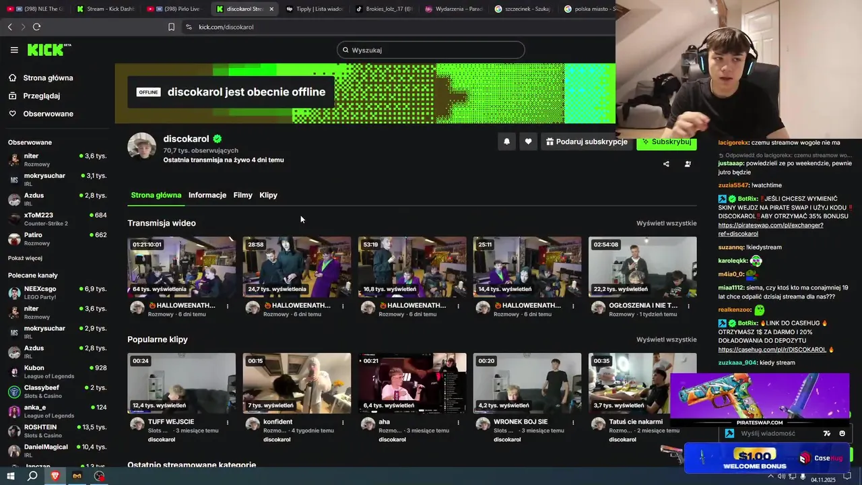Open Windows taskbar search

pos(32,476)
